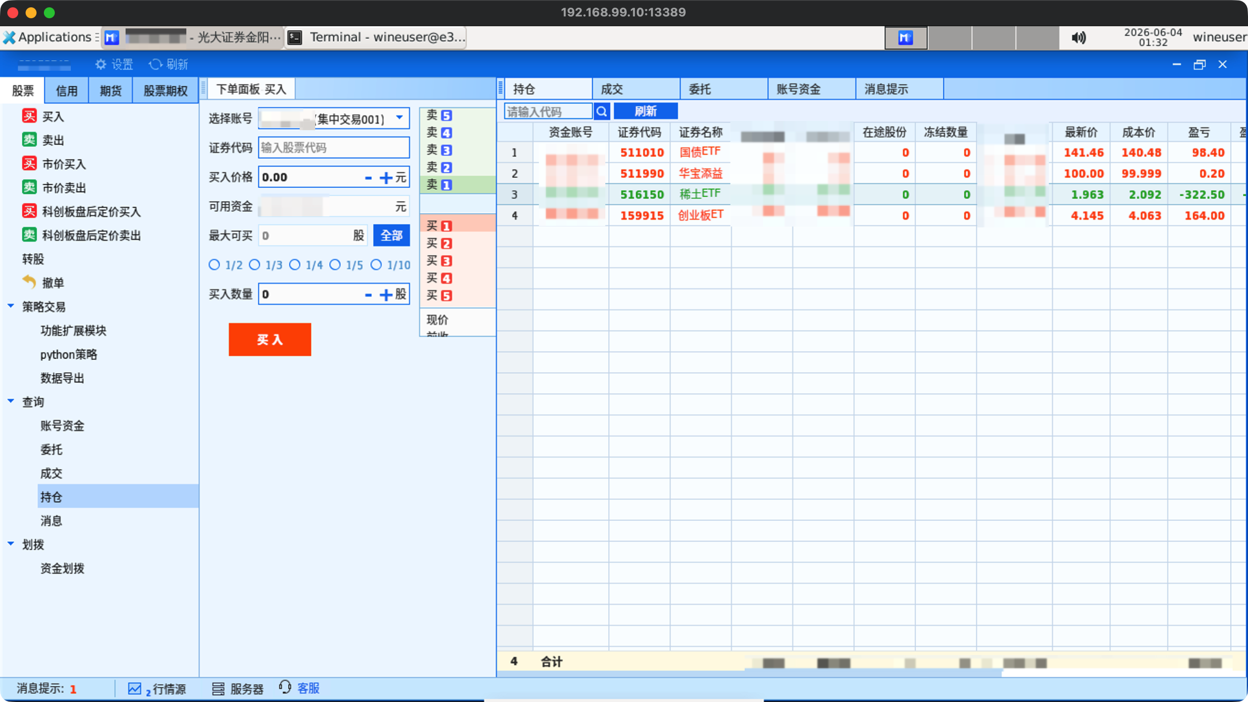Viewport: 1248px width, 702px height.
Task: Click the 卖2 ask level badge
Action: coord(446,168)
